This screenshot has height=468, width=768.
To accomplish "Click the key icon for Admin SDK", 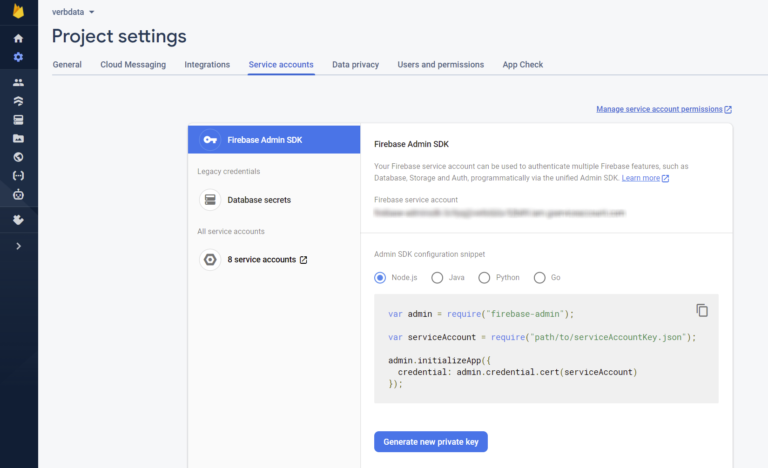I will pos(210,140).
